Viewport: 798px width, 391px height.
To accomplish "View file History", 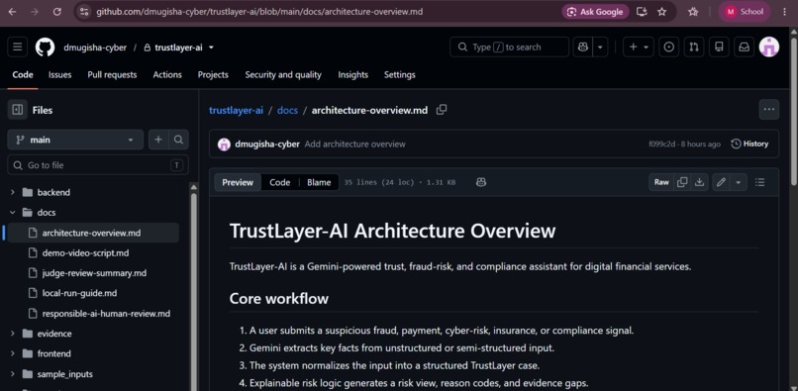I will pyautogui.click(x=749, y=145).
